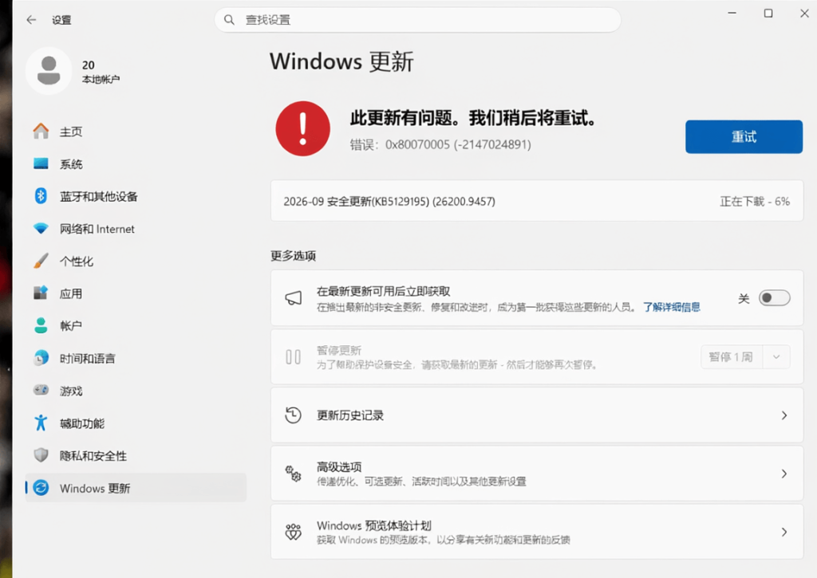Screen dimensions: 817x578
Task: Select 游戏 in the sidebar
Action: tap(136, 391)
